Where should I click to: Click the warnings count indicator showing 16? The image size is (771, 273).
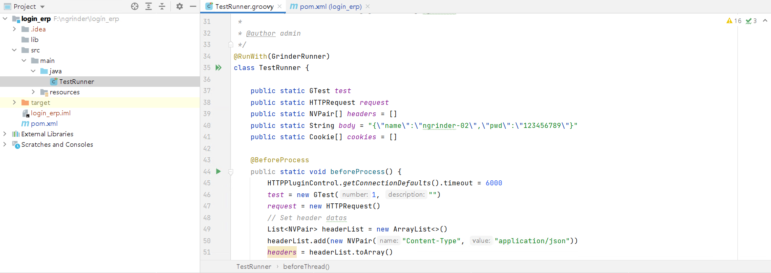coord(734,21)
